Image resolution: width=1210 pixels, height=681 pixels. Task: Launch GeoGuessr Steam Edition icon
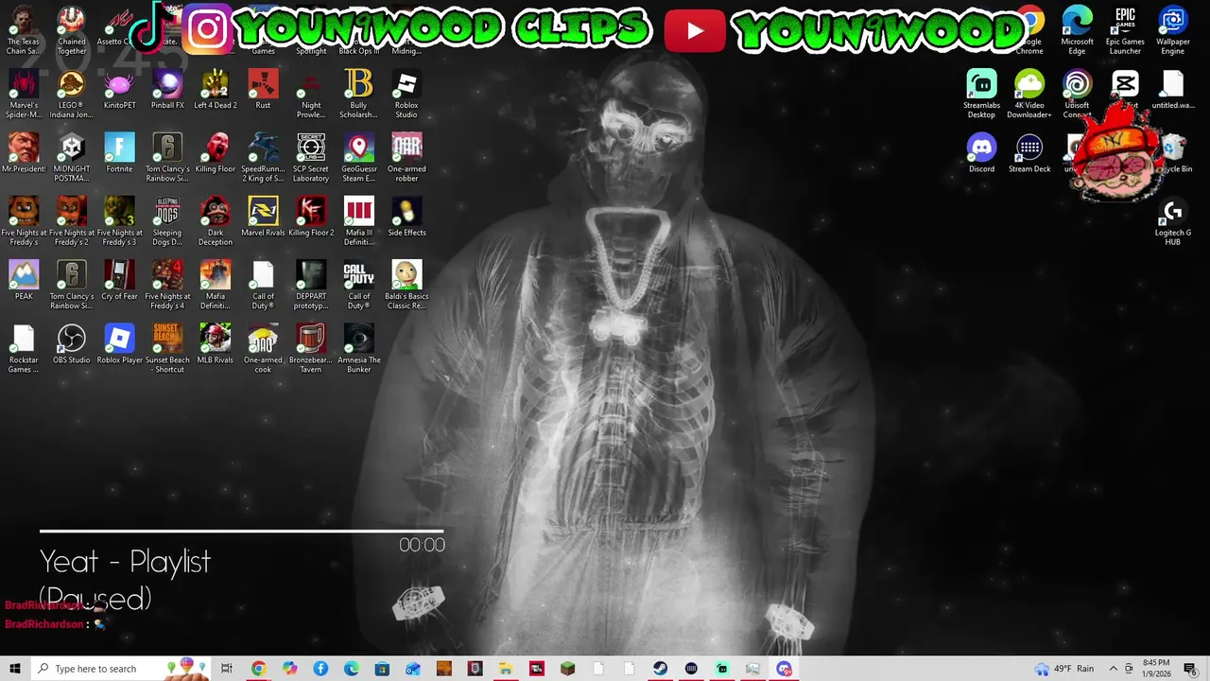pos(358,158)
